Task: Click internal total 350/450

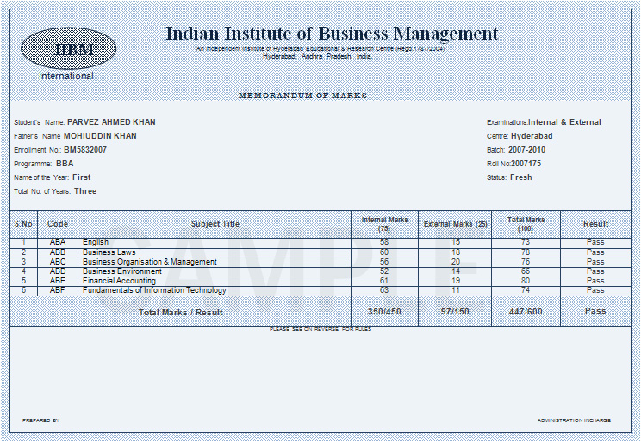Action: (x=384, y=312)
